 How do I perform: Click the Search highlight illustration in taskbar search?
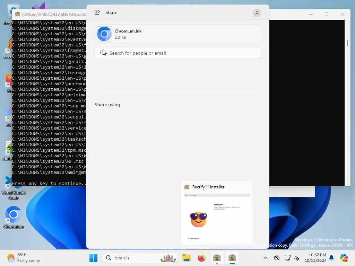pos(168,258)
